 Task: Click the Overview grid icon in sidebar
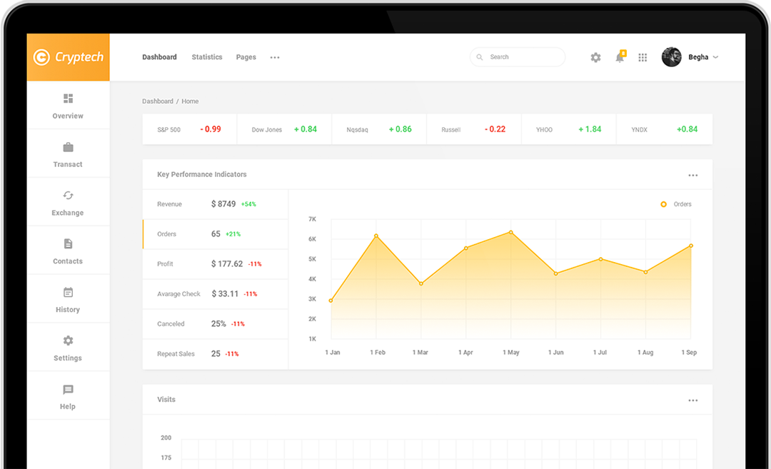point(68,99)
